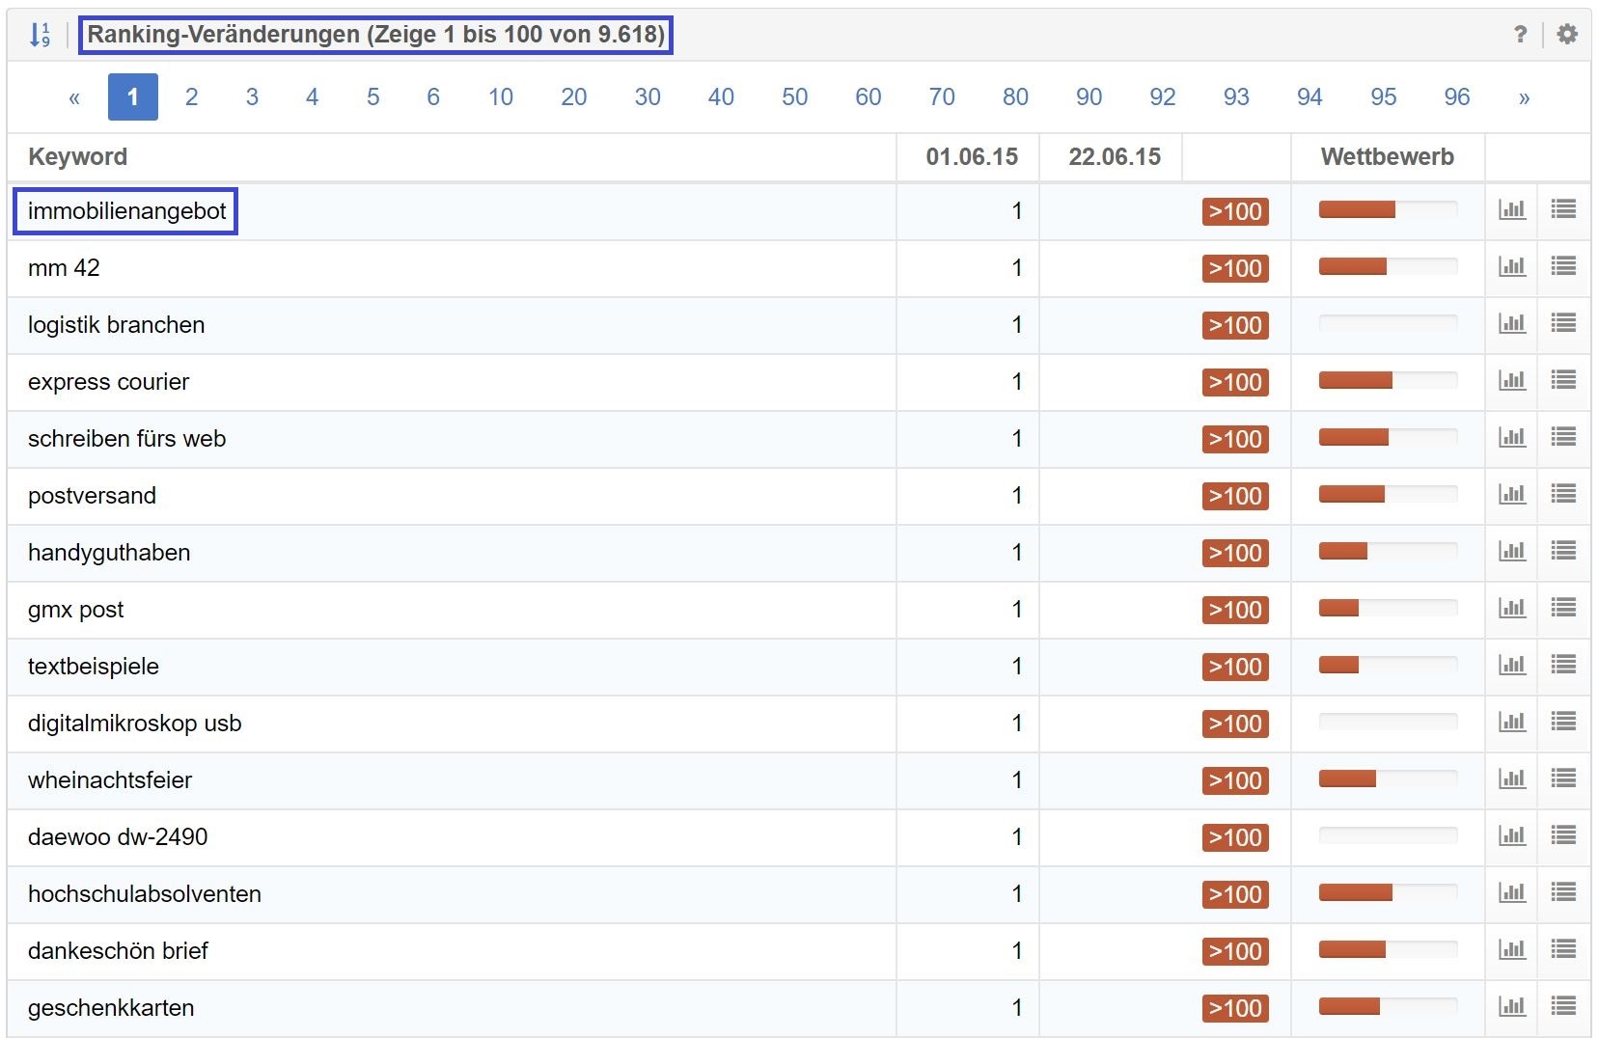The image size is (1599, 1038).
Task: Click next pages double arrow
Action: click(x=1524, y=97)
